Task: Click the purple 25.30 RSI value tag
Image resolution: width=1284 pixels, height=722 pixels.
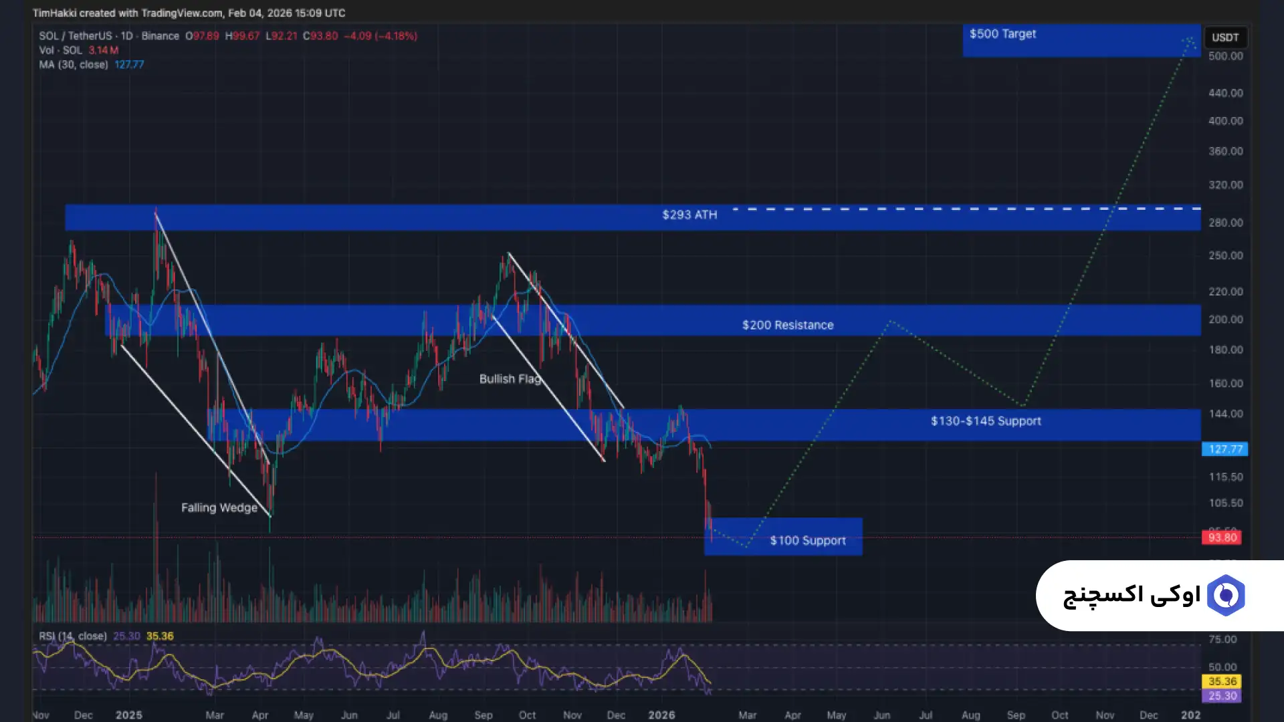Action: click(x=1222, y=696)
